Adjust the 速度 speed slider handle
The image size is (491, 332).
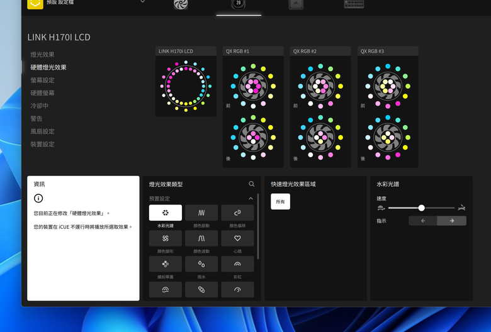tap(422, 207)
